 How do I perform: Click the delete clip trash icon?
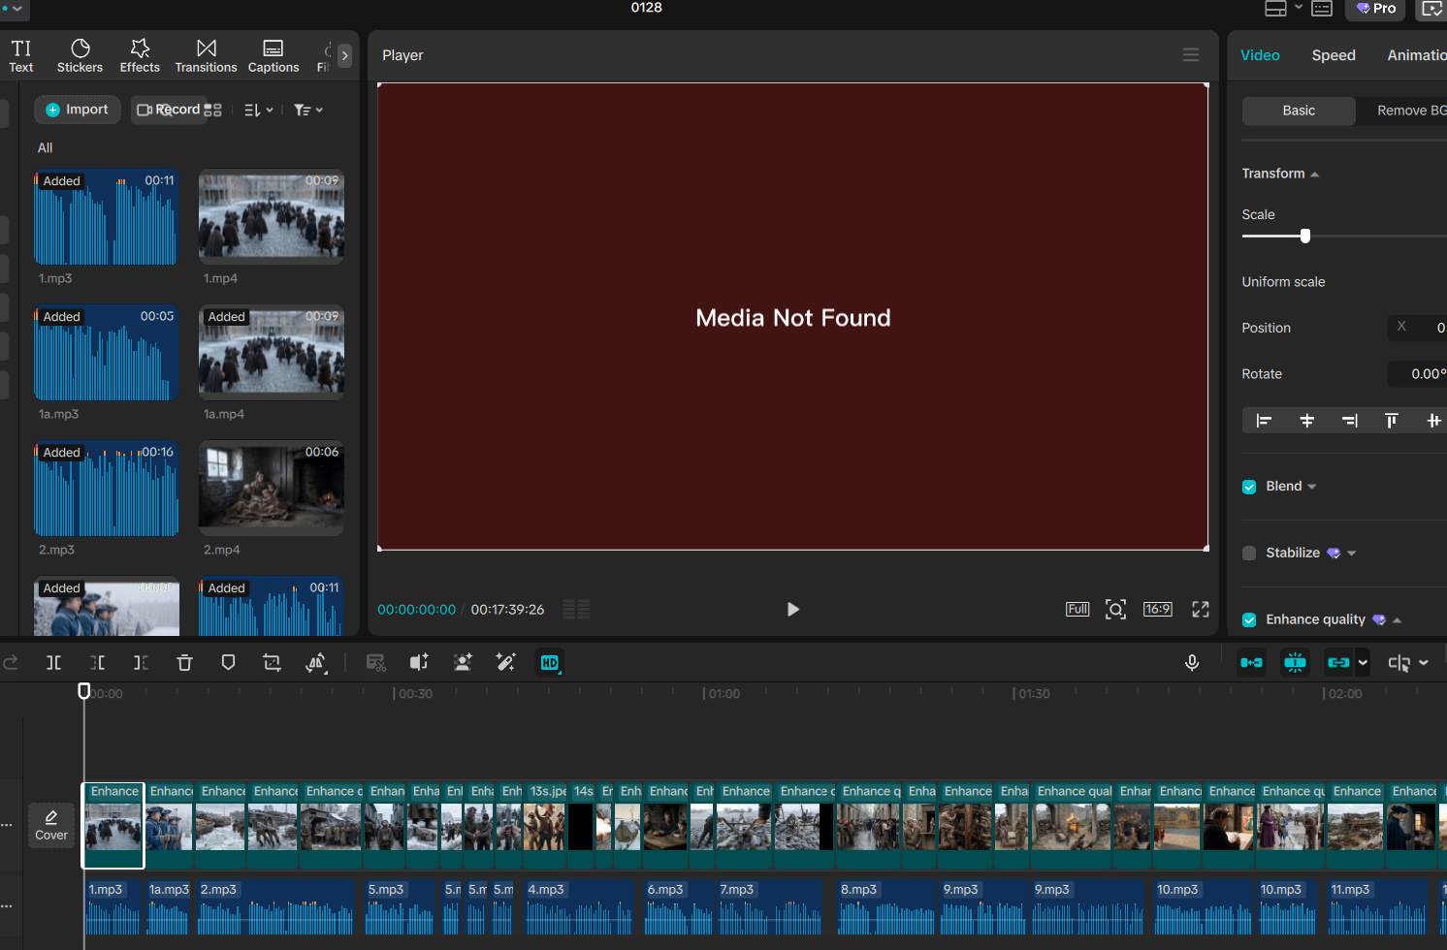184,663
